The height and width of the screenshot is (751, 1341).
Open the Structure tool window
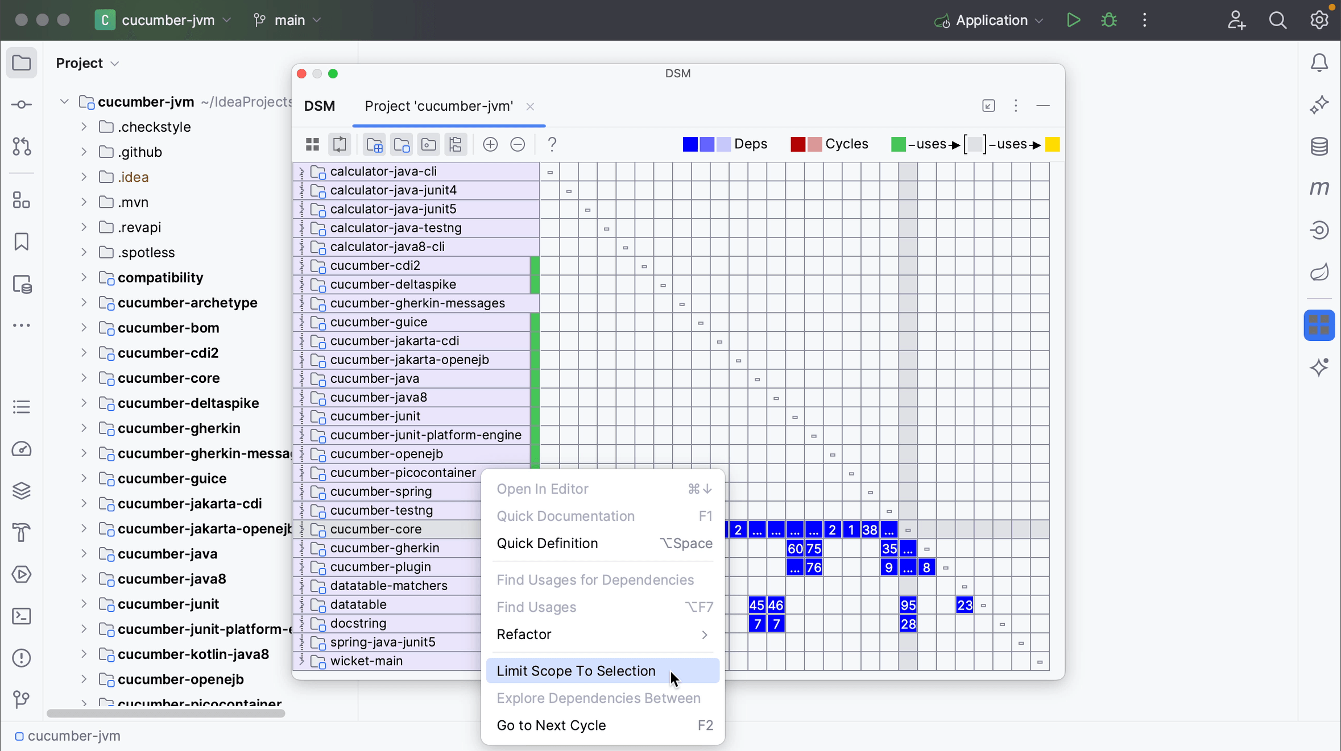22,200
